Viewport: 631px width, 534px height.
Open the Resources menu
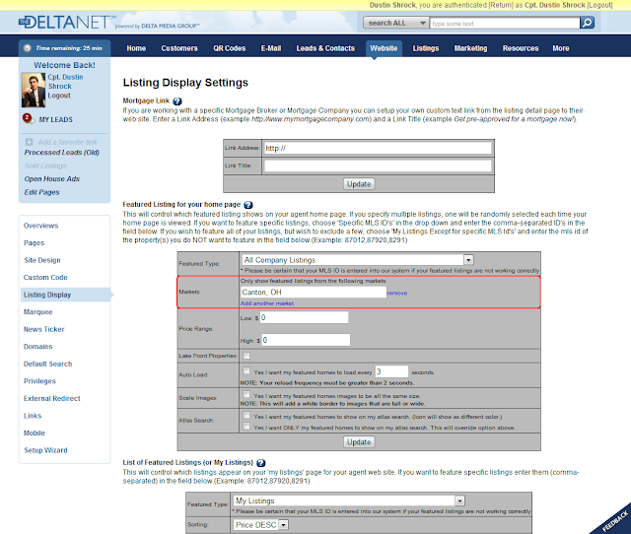point(521,48)
